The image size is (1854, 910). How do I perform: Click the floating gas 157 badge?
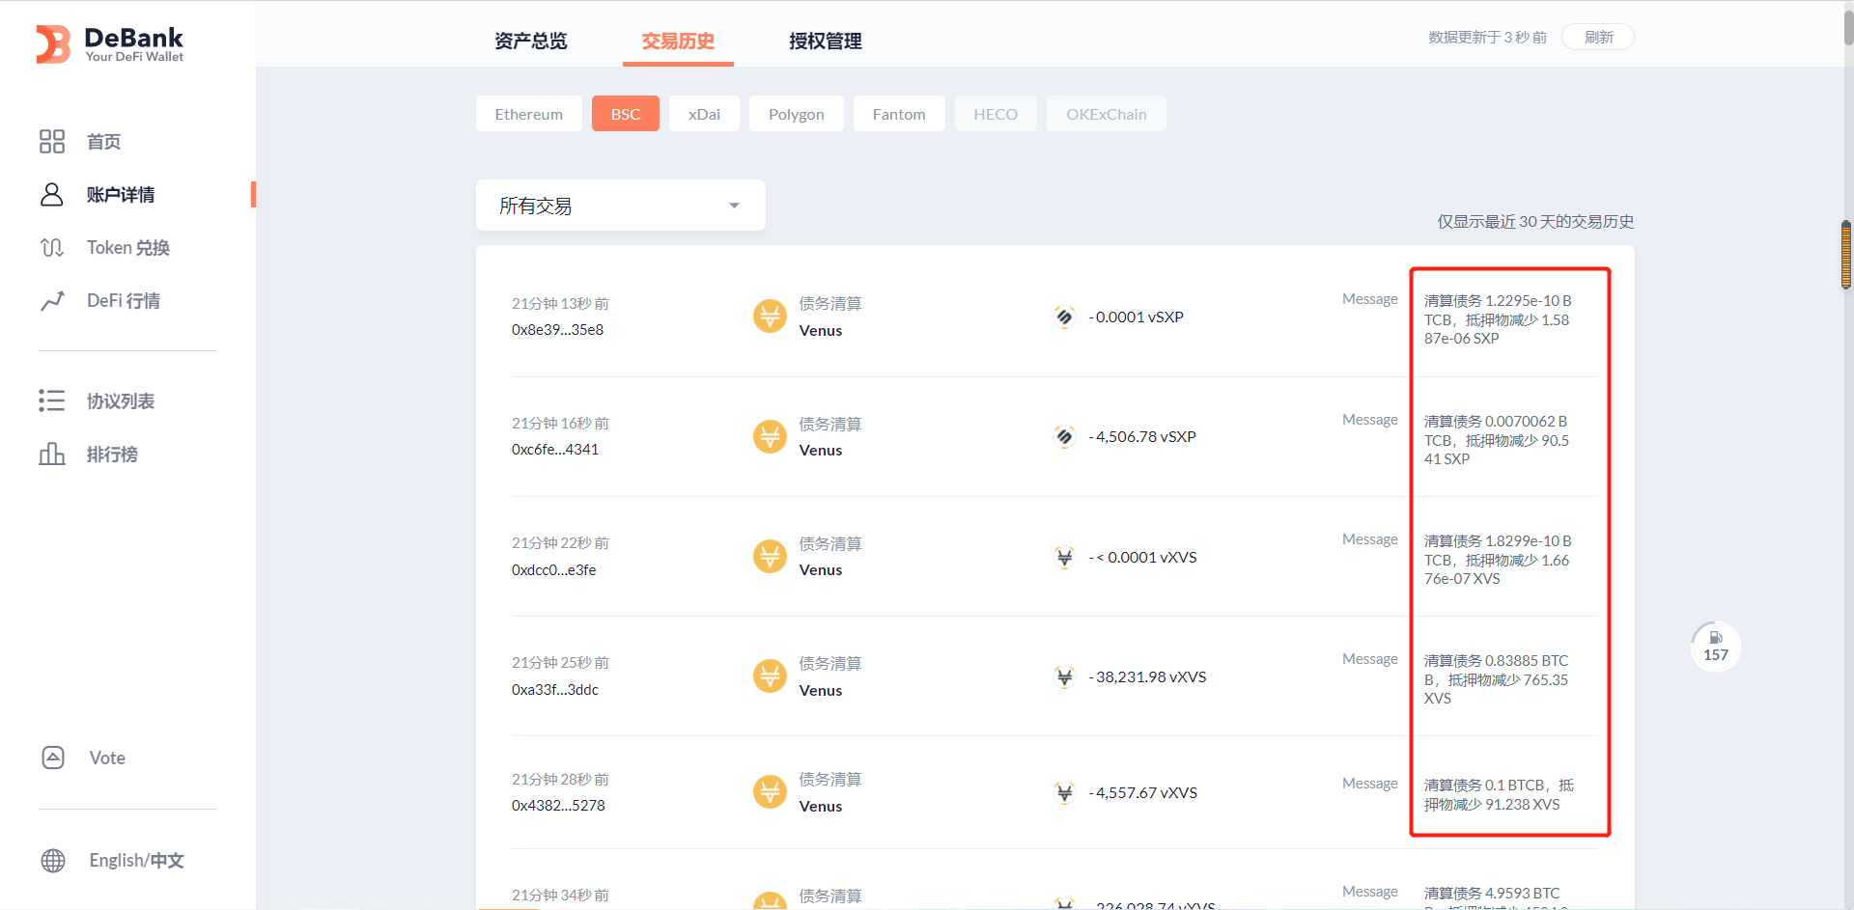pyautogui.click(x=1715, y=647)
